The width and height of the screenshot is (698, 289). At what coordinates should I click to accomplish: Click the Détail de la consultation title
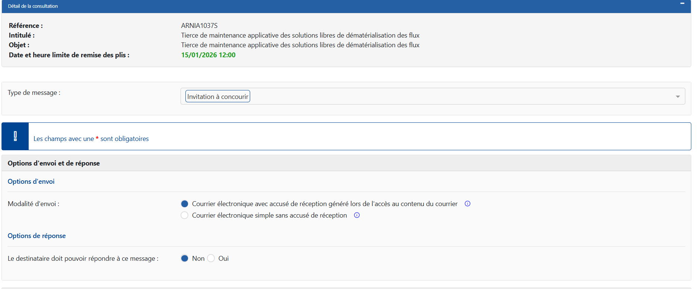click(33, 6)
